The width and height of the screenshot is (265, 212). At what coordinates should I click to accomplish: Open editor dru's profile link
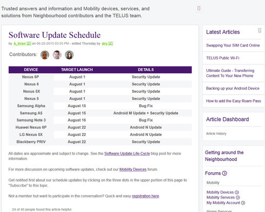click(104, 43)
